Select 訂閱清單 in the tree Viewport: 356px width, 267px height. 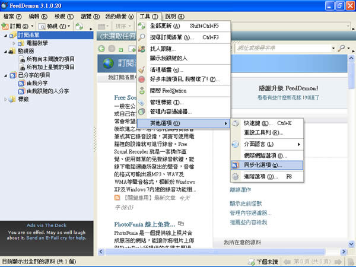28,35
